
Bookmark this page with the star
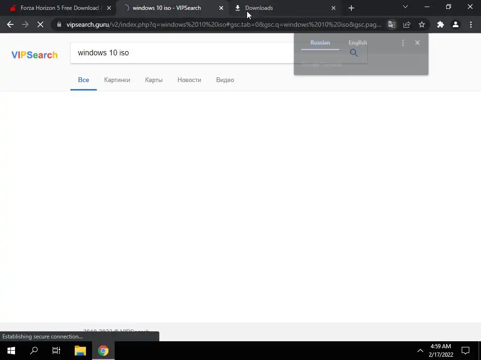422,24
